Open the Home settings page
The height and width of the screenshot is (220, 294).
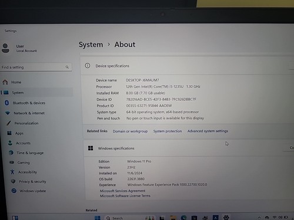[x=12, y=82]
